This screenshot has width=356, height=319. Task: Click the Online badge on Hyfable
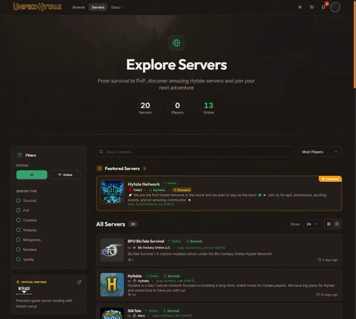152,276
